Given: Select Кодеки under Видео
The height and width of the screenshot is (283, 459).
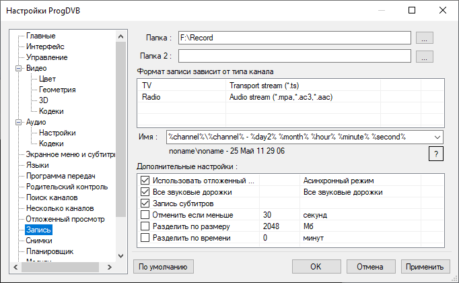Looking at the screenshot, I should pyautogui.click(x=51, y=111).
